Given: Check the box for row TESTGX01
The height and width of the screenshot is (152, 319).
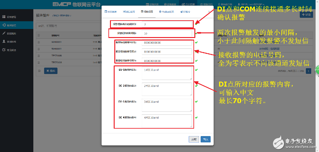Looking at the screenshot, I should point(39,62).
